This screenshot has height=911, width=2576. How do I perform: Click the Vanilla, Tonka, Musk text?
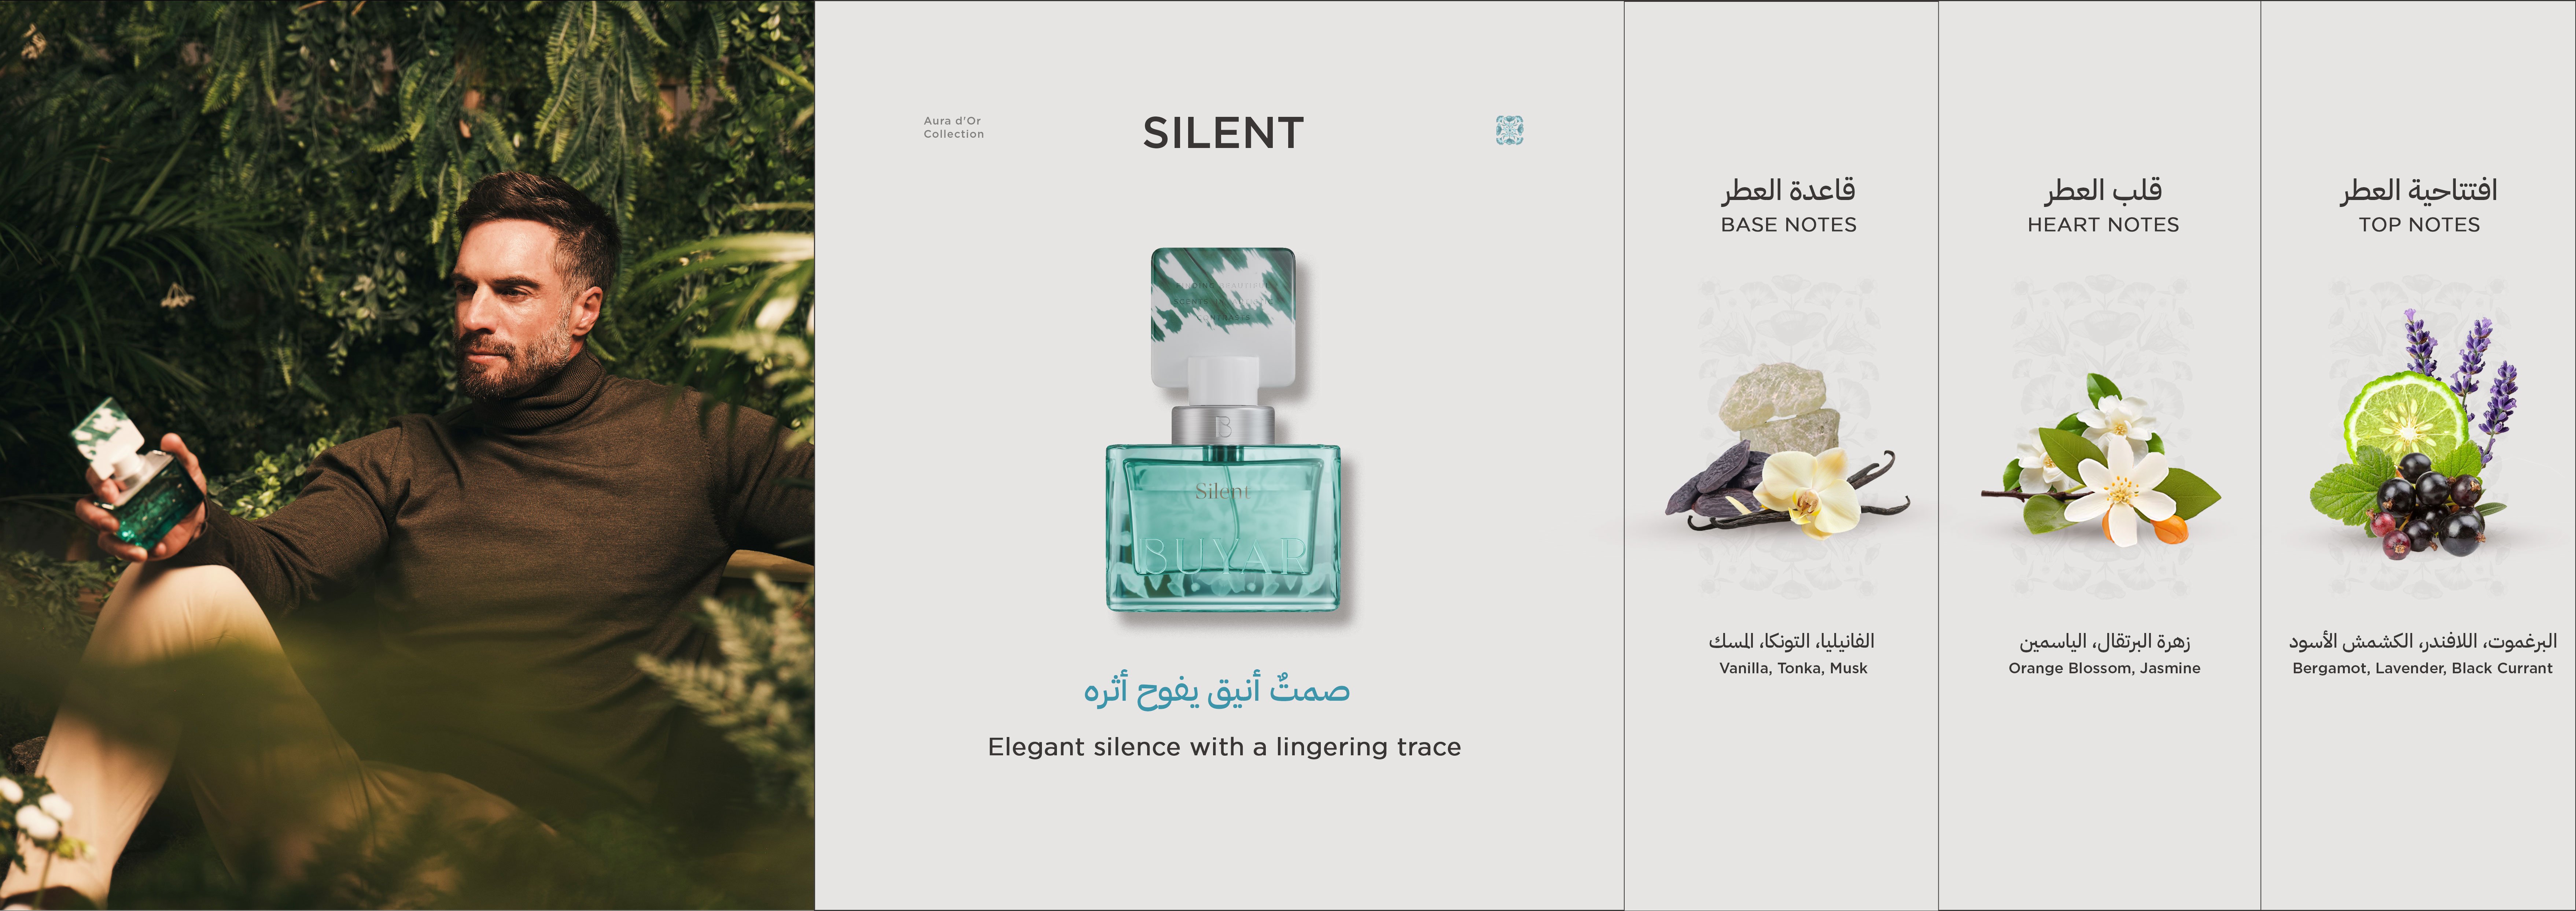coord(1793,668)
